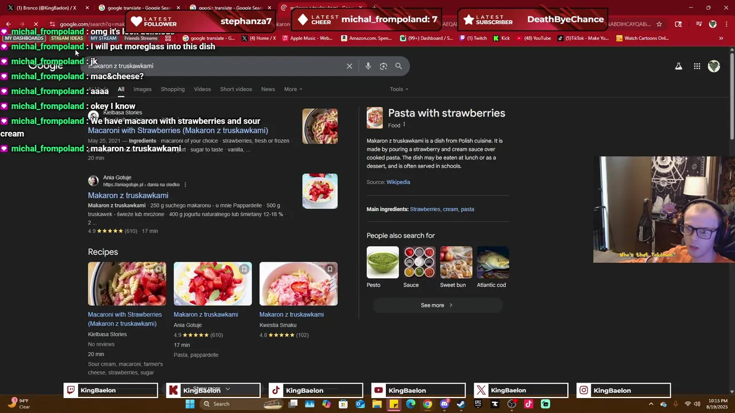Start voice search with microphone icon

tap(368, 66)
